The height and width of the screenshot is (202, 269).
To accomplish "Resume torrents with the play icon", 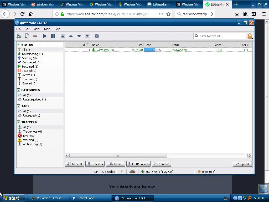I will click(x=45, y=36).
